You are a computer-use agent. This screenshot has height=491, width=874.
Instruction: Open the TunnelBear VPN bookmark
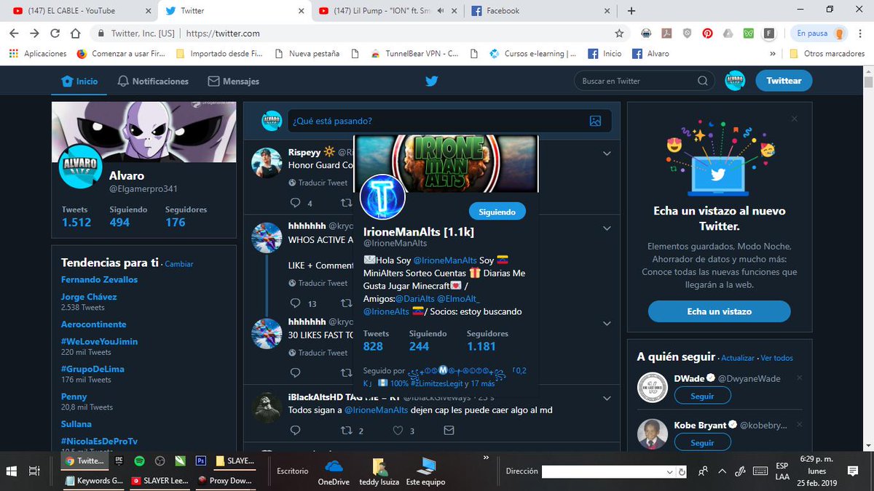(x=414, y=53)
